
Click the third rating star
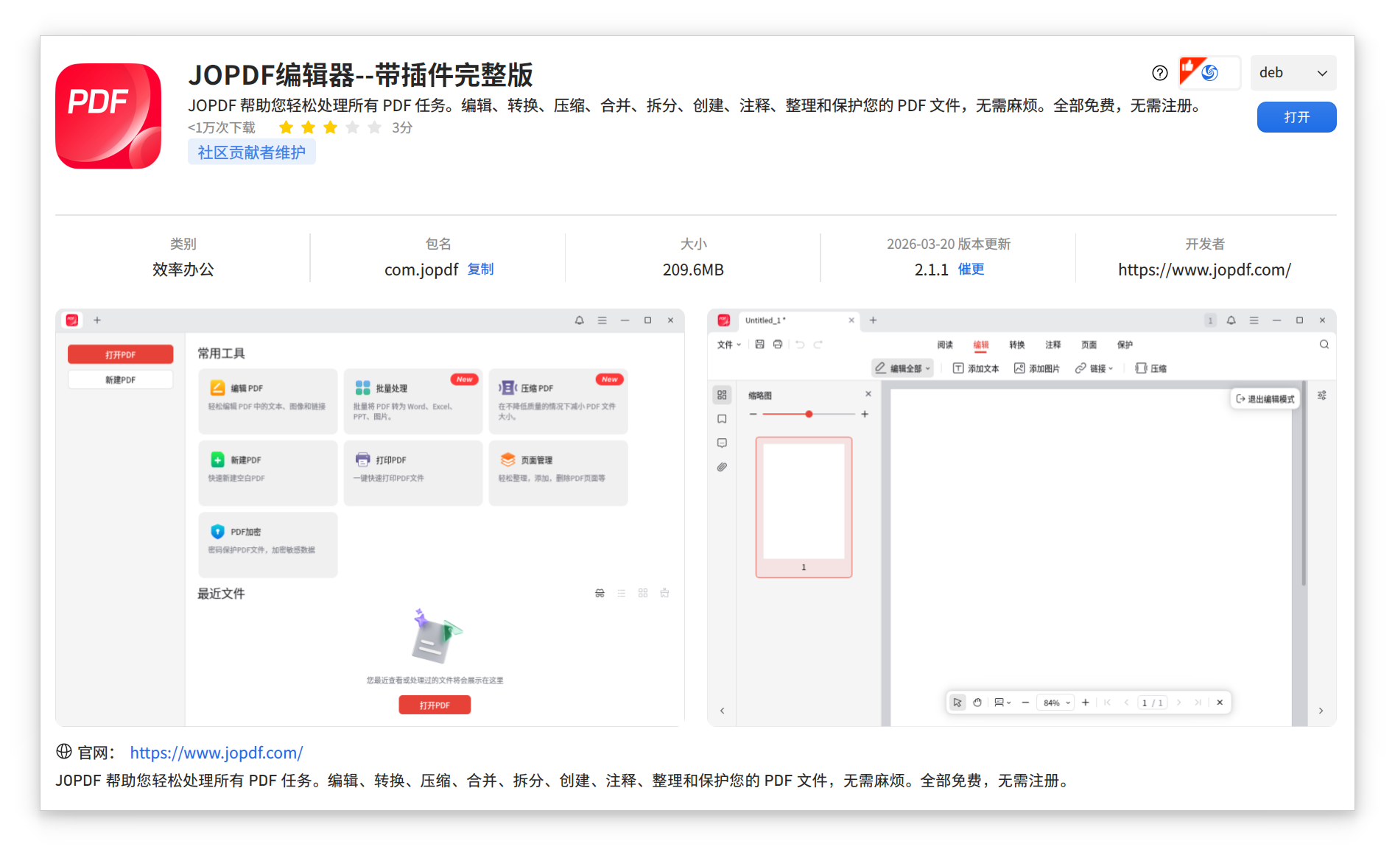tap(331, 127)
